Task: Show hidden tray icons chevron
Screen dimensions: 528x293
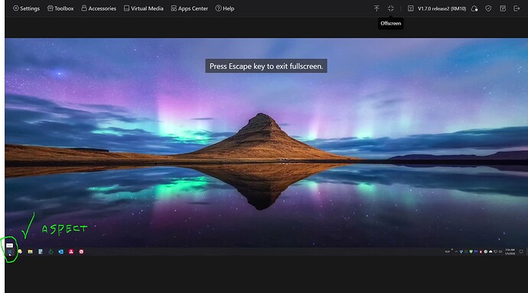Action: coord(456,251)
